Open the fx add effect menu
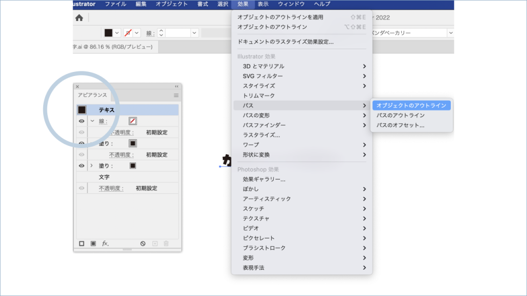 105,244
